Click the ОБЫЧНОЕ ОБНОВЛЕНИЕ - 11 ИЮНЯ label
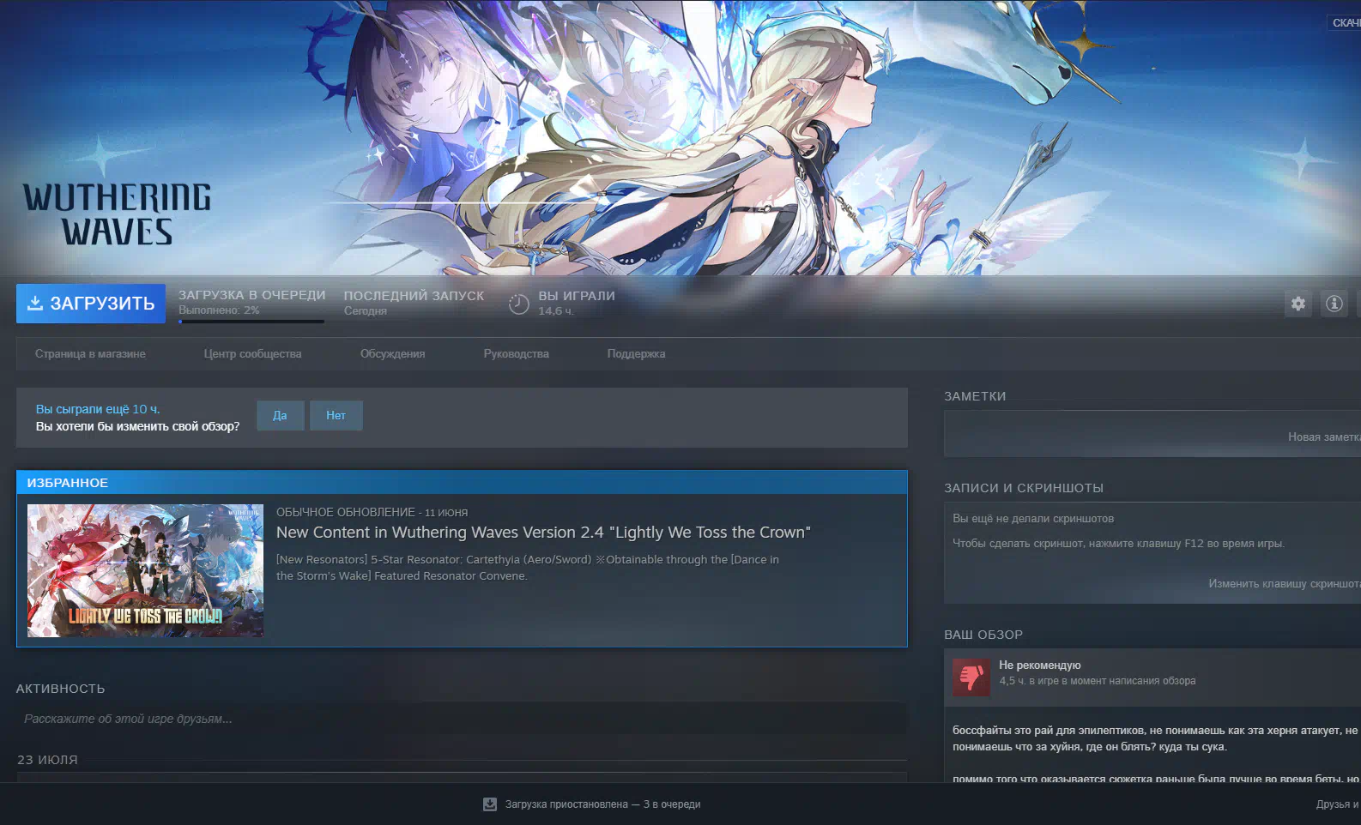This screenshot has height=825, width=1361. [x=372, y=512]
